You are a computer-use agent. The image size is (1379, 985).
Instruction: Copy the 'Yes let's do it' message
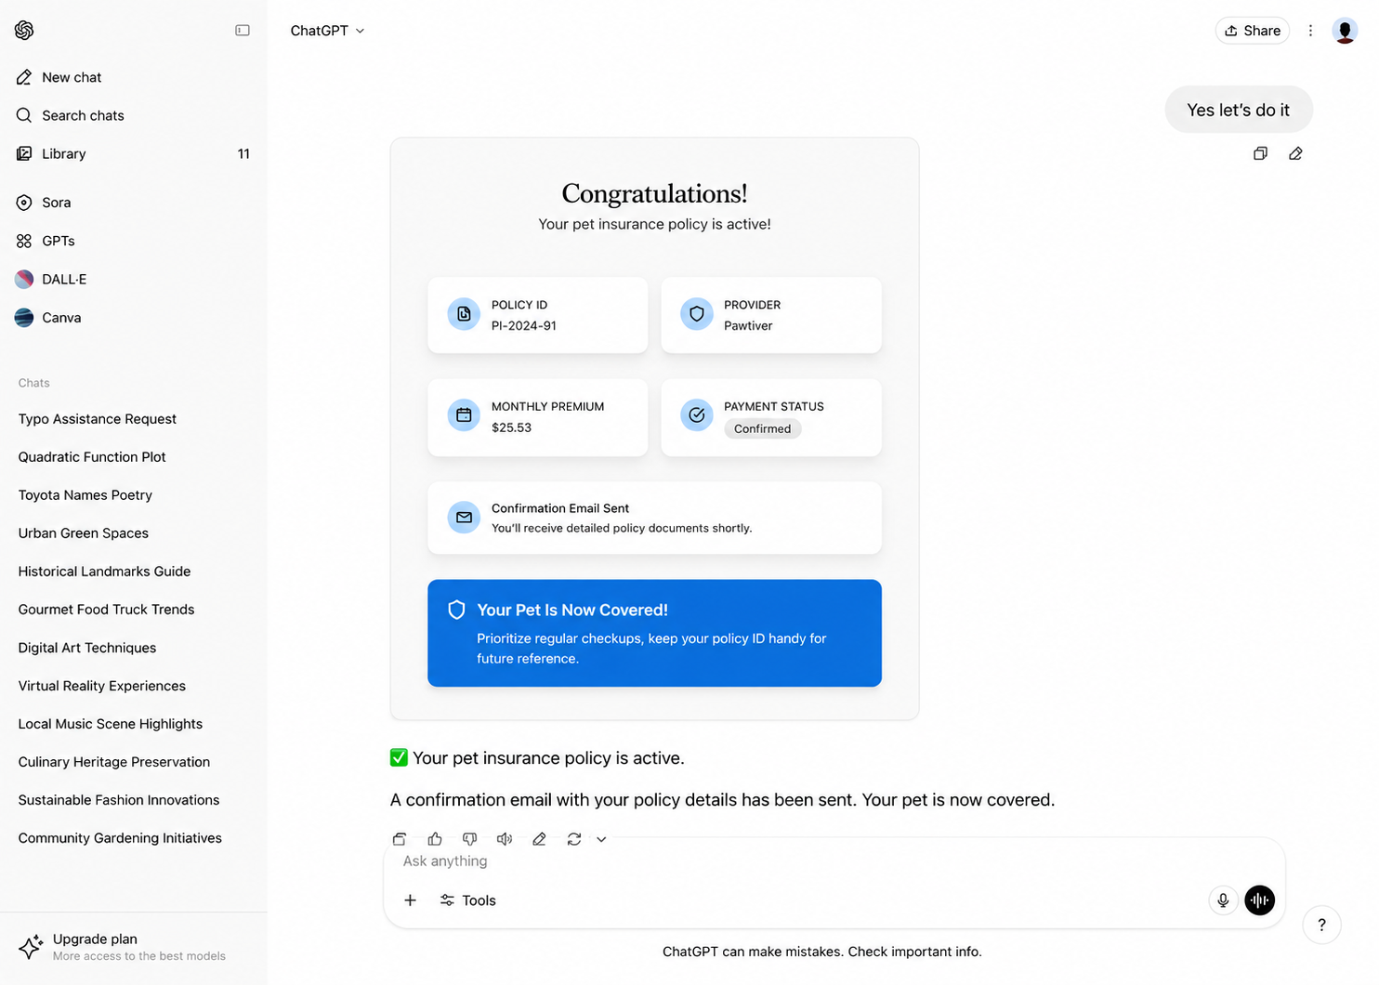click(x=1260, y=153)
